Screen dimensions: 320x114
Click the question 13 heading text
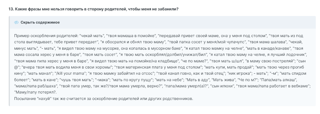pos(94,9)
